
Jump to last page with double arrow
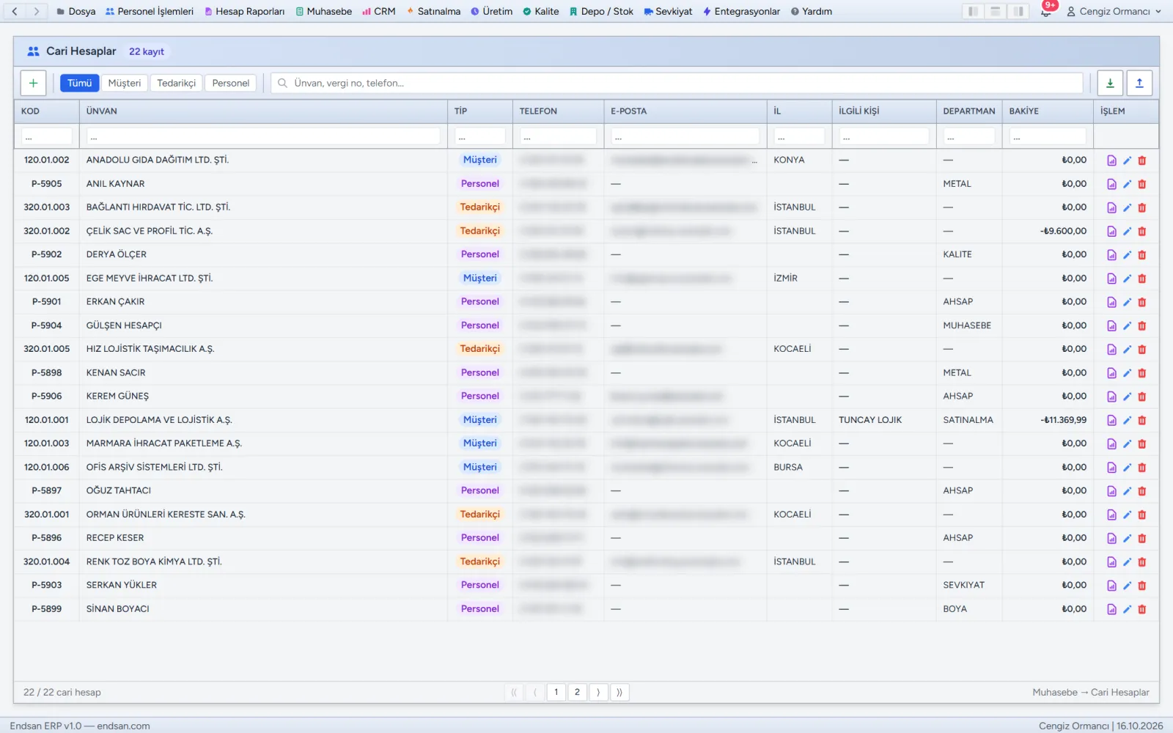tap(619, 692)
